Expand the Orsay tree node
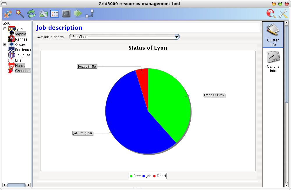The image size is (291, 190). (5, 44)
